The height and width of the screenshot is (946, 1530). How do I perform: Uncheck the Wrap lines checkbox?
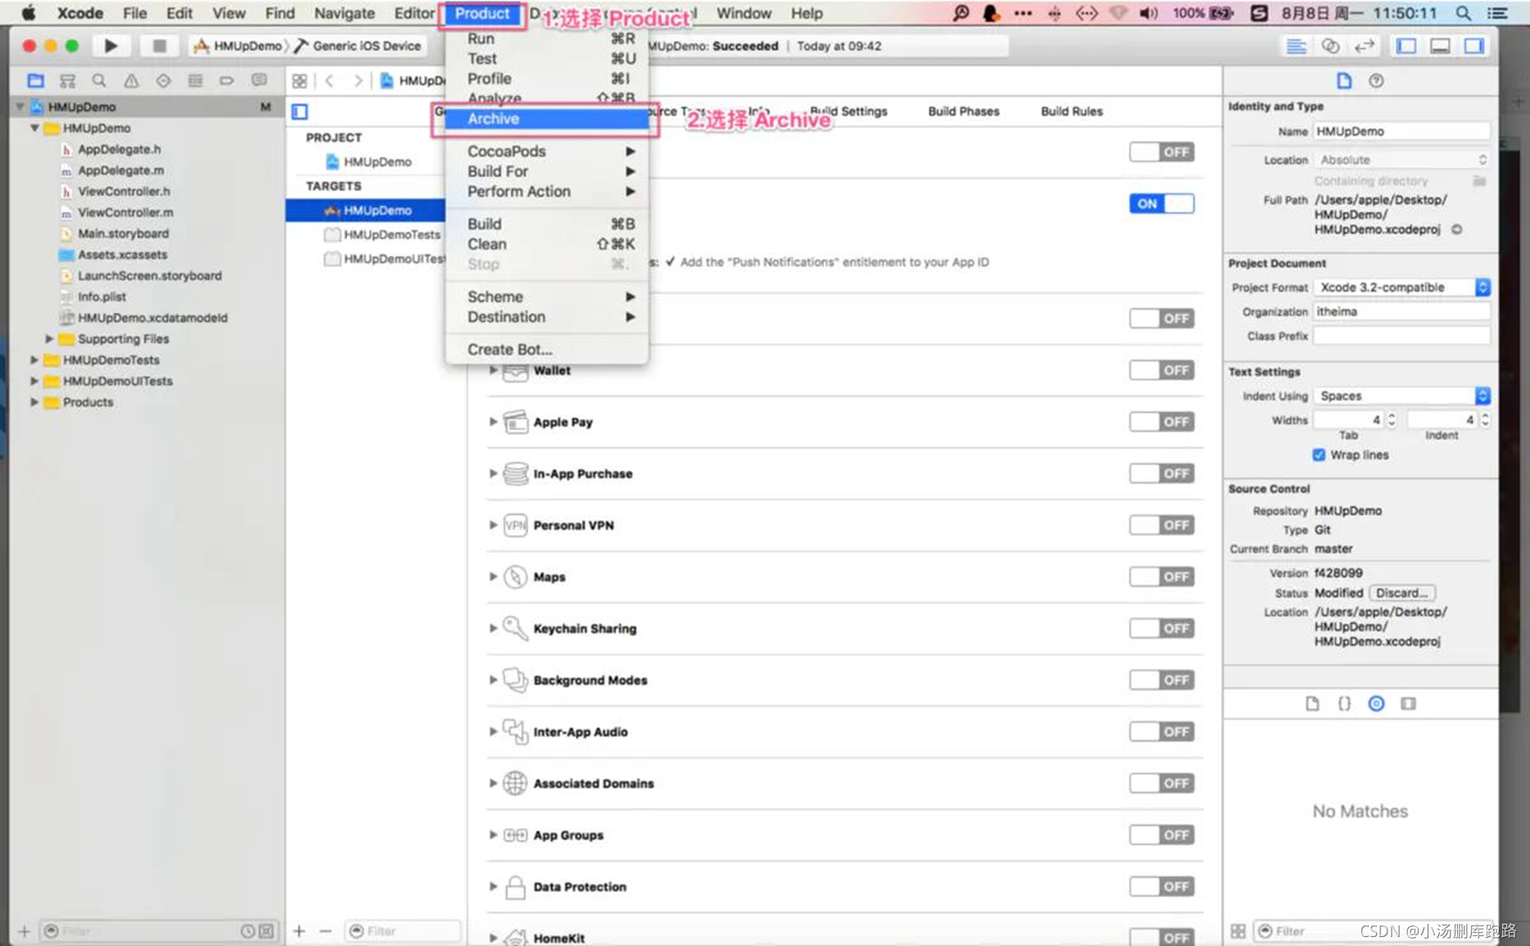point(1319,455)
